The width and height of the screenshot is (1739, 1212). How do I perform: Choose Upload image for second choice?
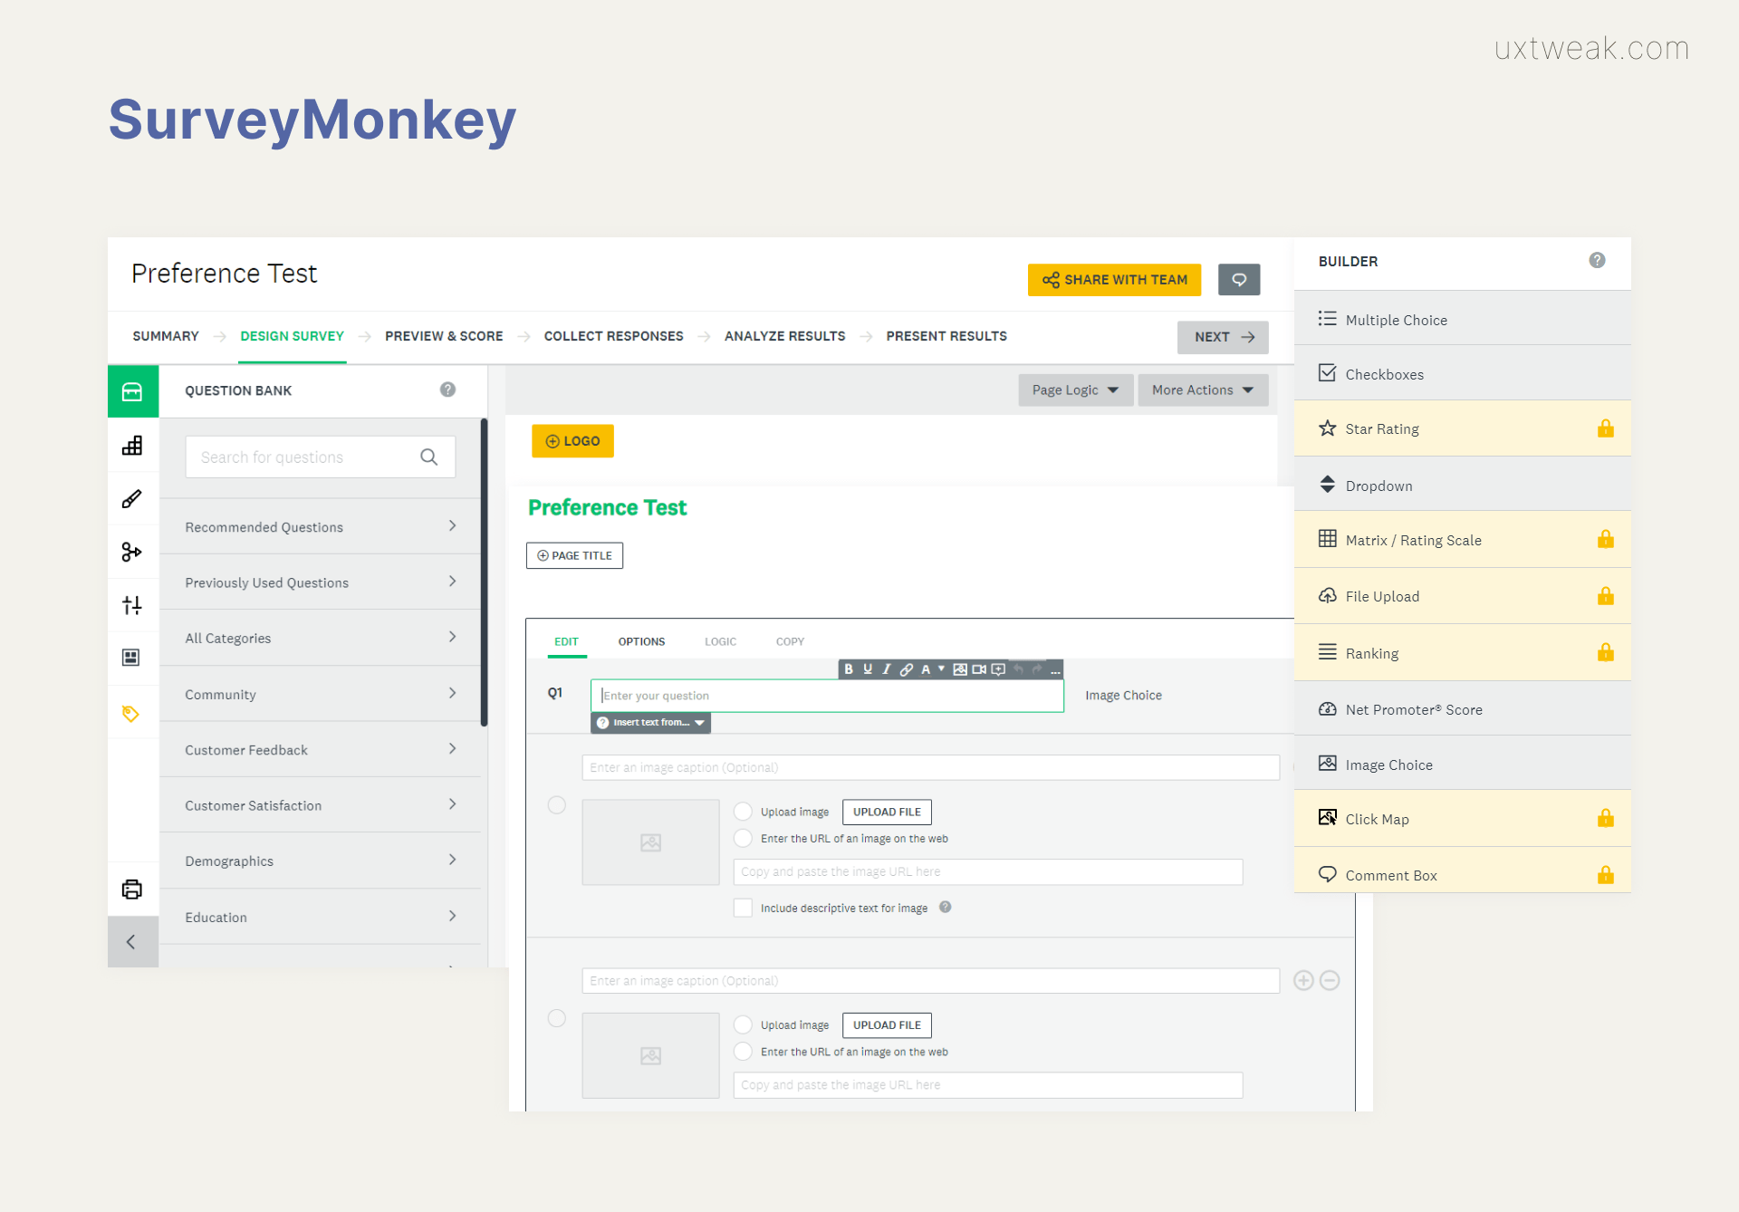pos(743,1024)
